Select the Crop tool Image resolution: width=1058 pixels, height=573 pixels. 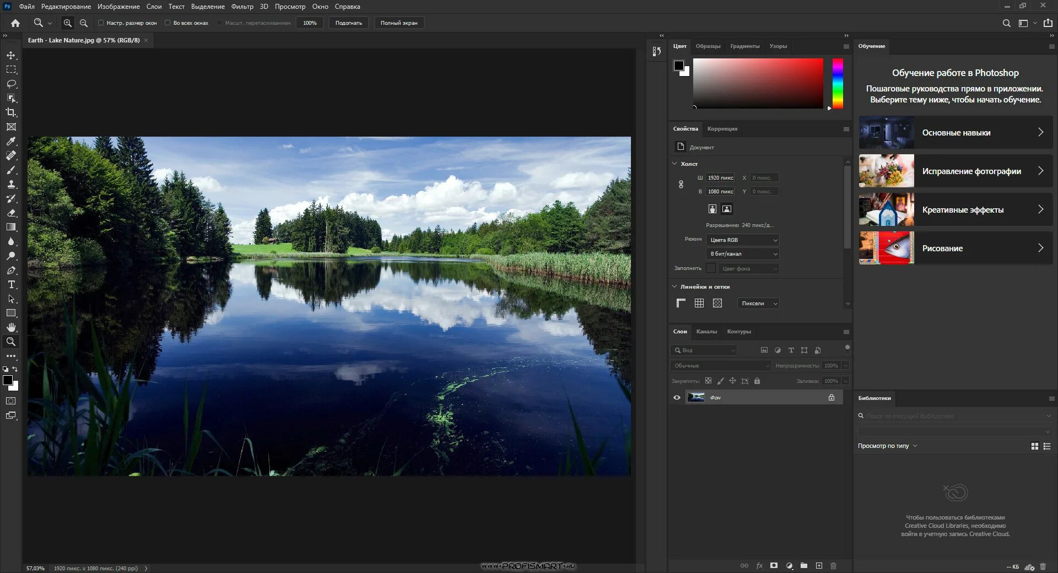[x=11, y=112]
